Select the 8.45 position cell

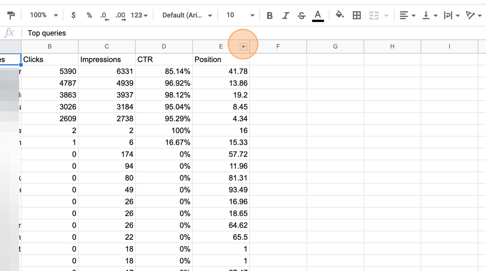coord(221,107)
